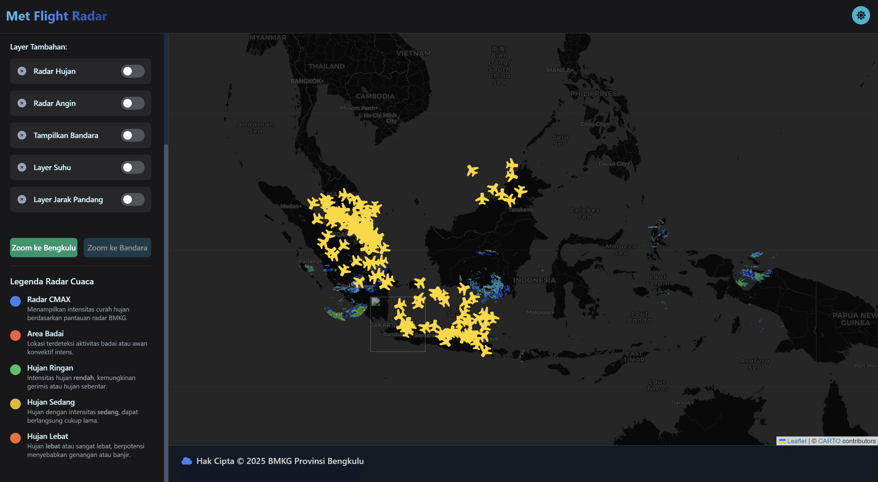Click the sun theme toggle icon
878x482 pixels.
point(861,15)
